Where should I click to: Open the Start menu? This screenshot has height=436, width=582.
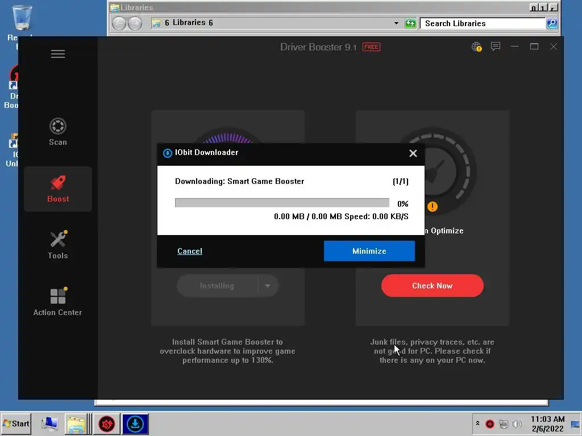click(x=16, y=424)
